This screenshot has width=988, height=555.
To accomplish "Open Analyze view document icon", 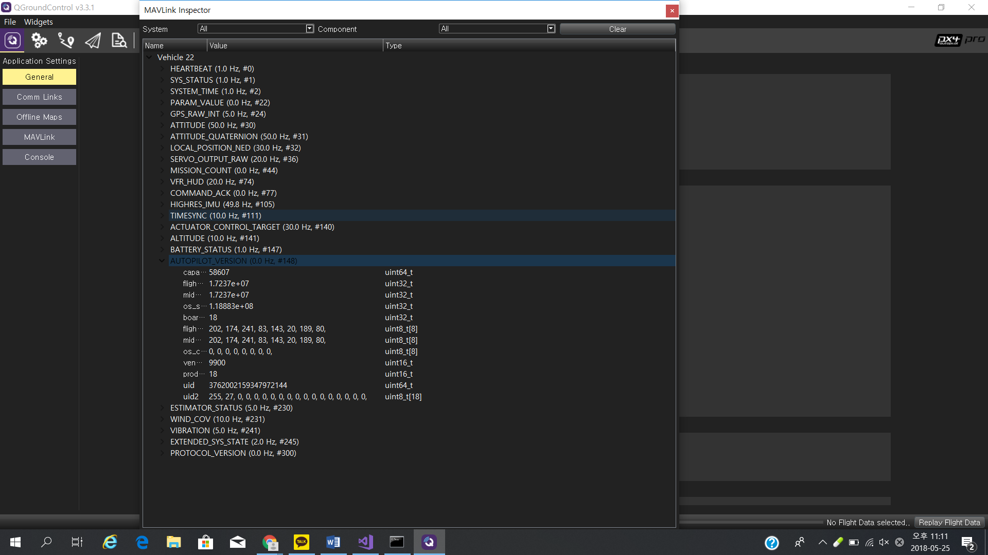I will pos(119,40).
